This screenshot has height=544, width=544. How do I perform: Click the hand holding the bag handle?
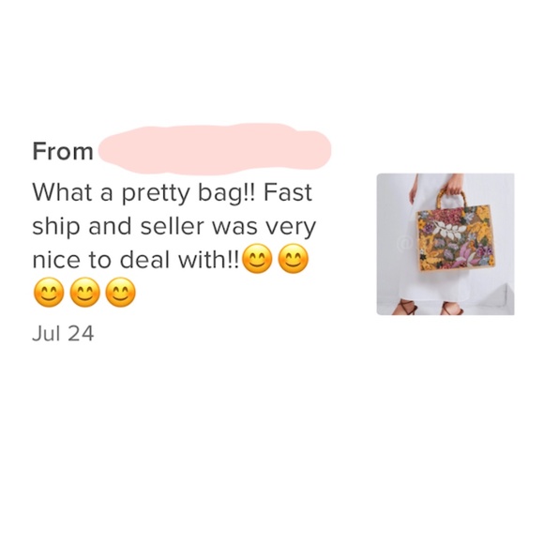454,184
